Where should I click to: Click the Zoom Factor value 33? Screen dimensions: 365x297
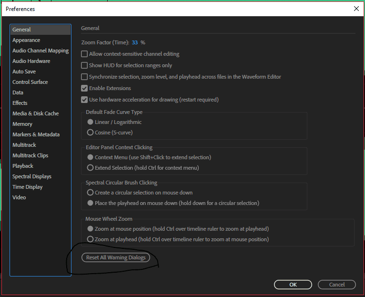click(134, 42)
